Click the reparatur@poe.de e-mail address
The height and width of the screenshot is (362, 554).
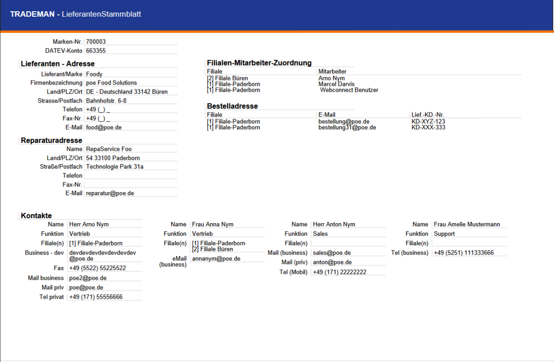tap(130, 193)
